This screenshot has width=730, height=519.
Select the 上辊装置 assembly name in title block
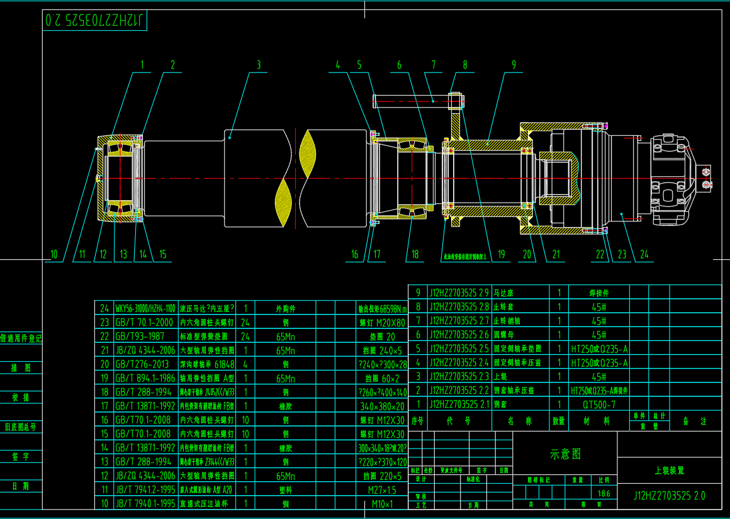point(670,470)
